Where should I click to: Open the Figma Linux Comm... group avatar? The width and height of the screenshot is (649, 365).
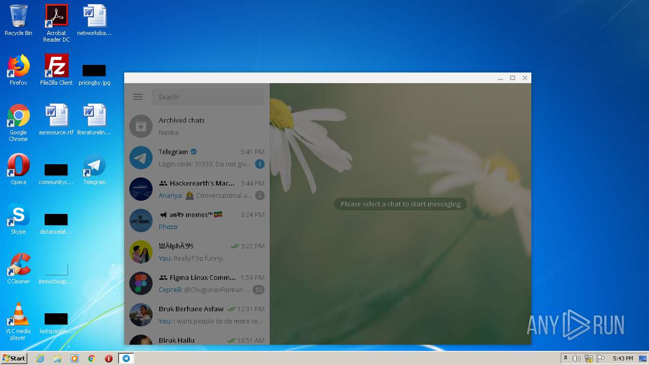click(x=141, y=283)
